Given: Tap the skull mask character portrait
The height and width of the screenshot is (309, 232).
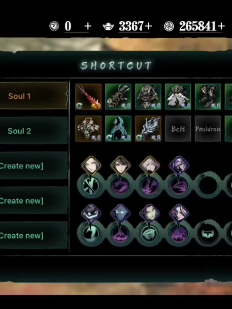Looking at the screenshot, I should point(91,213).
